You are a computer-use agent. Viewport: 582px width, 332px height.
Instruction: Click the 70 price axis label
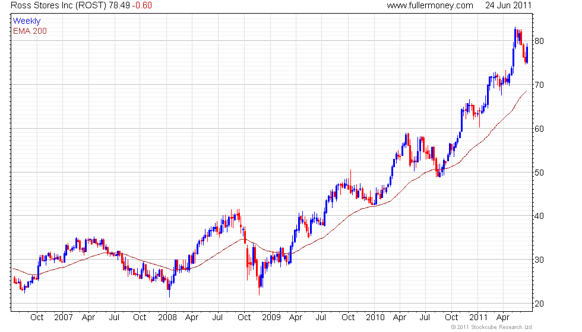click(x=539, y=85)
